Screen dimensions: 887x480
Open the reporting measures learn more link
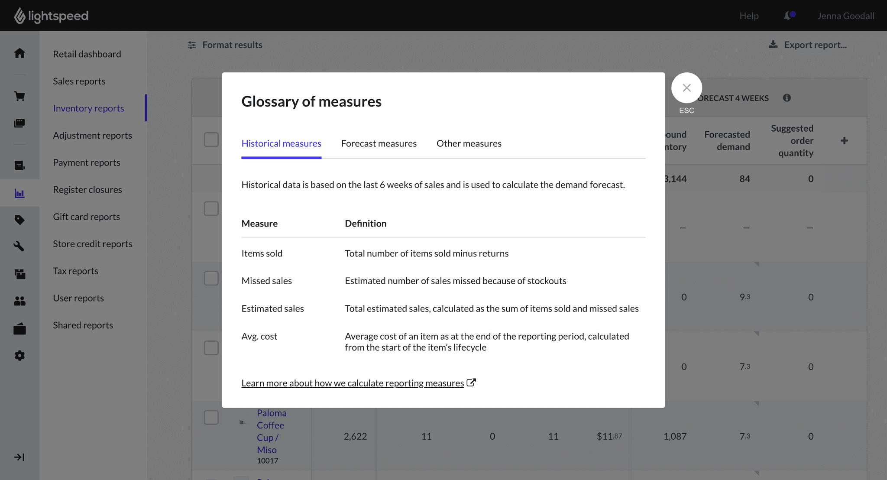[x=353, y=383]
